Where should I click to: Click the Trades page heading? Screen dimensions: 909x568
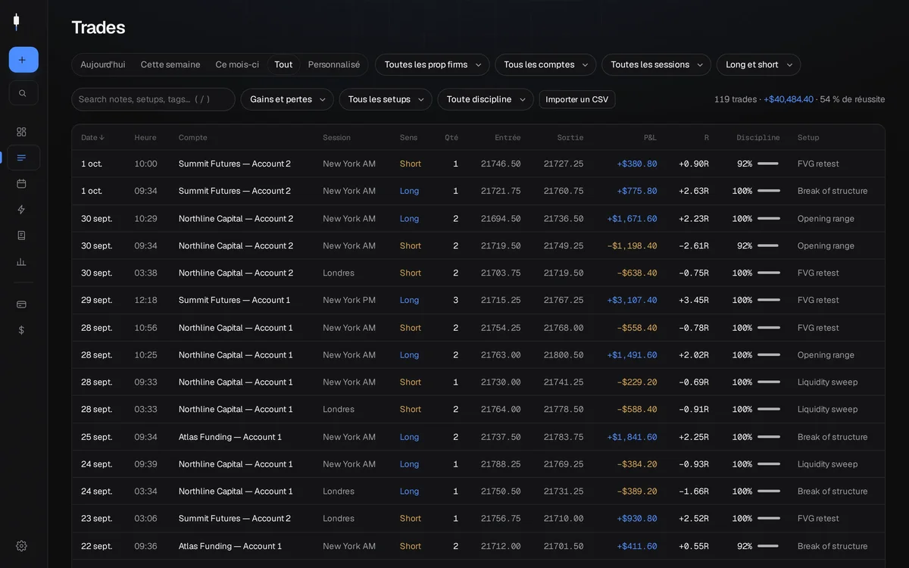click(98, 27)
